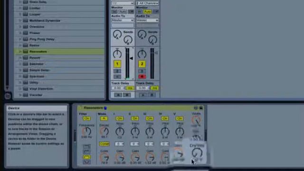Screen dimensions: 304x171
Task: Click the Filter Frequency knob
Action: tap(86, 131)
